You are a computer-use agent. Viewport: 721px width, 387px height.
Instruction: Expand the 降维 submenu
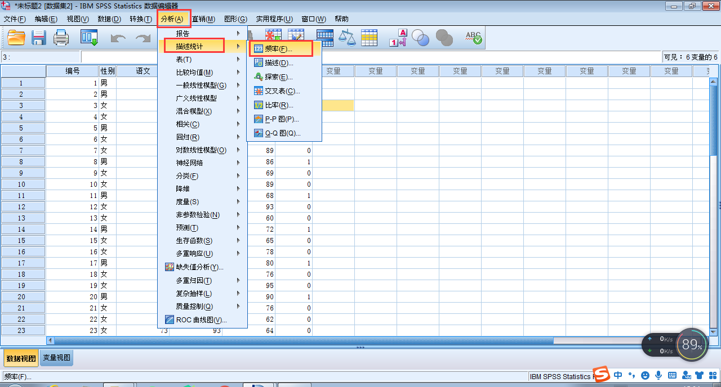pos(203,188)
